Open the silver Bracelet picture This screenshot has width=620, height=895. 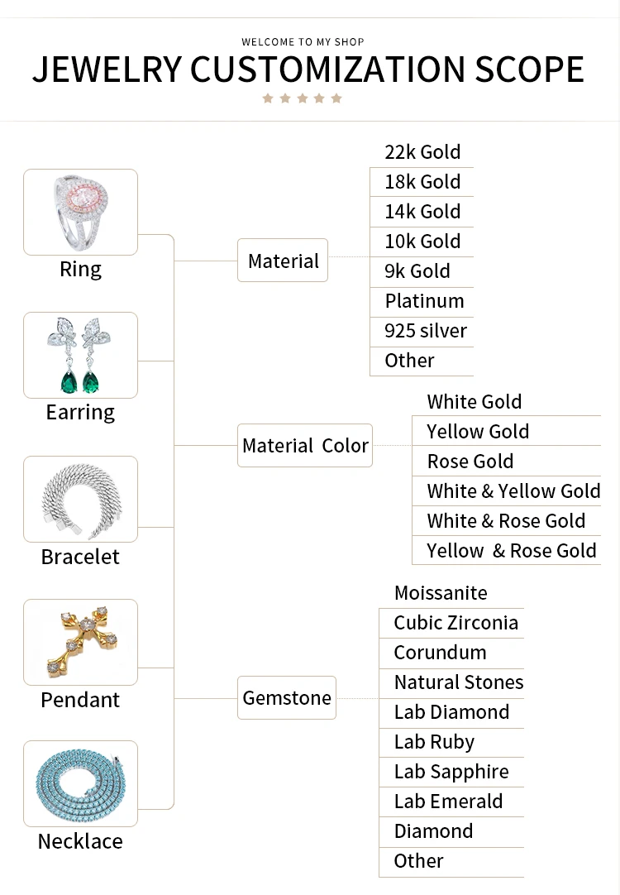coord(80,499)
